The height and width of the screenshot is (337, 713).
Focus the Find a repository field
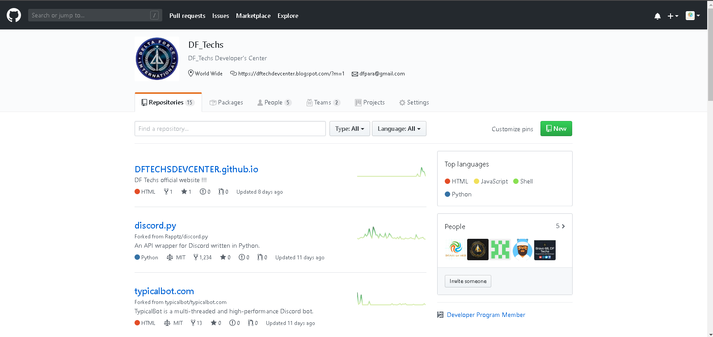click(x=230, y=129)
